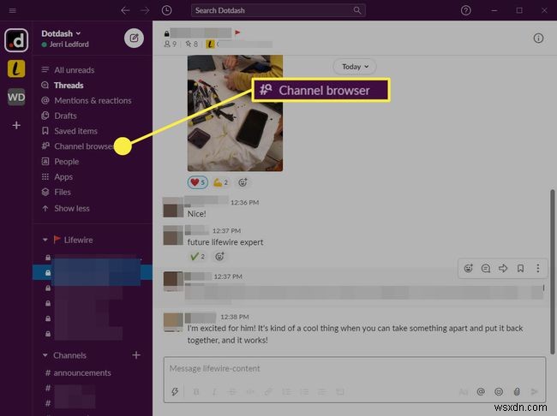Viewport: 557px width, 416px height.
Task: Collapse the Channels section
Action: tap(45, 355)
